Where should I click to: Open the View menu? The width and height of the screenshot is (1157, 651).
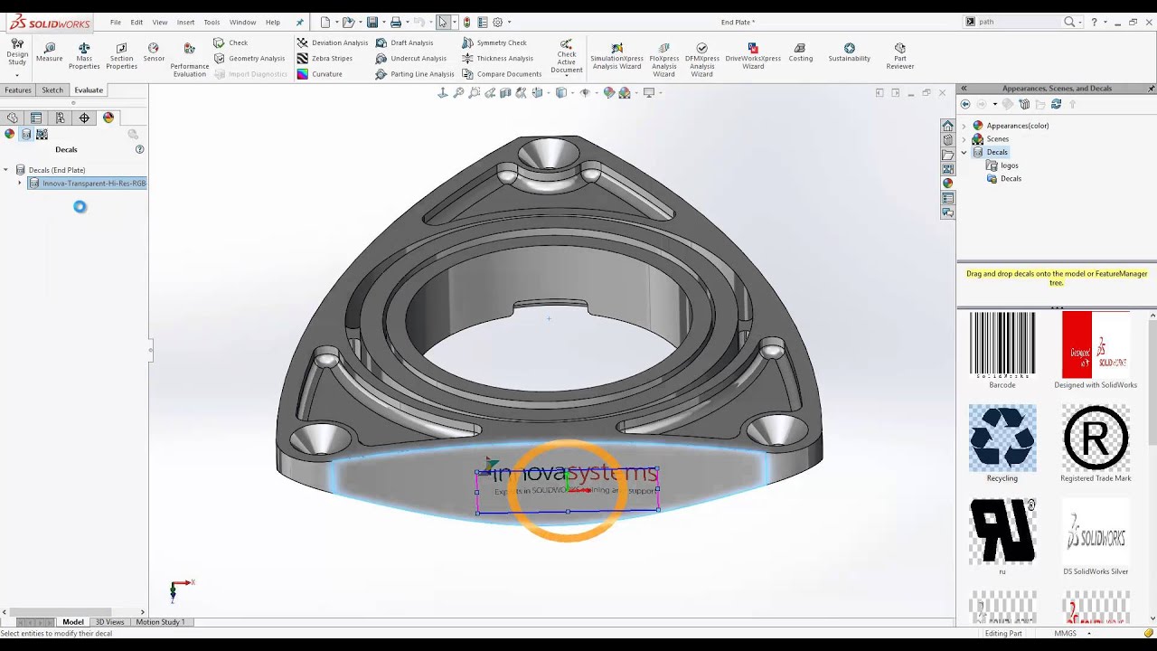[160, 22]
